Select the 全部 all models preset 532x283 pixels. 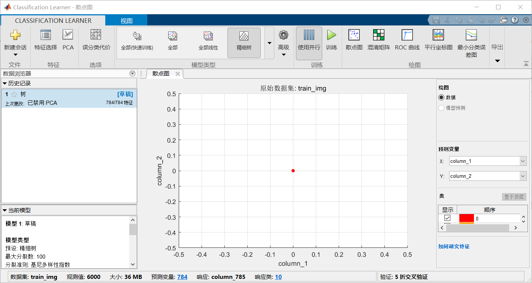(x=173, y=42)
